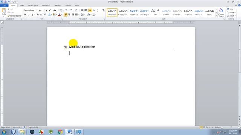Open the font size dropdown
Viewport: 241px width, 135px height.
click(44, 10)
